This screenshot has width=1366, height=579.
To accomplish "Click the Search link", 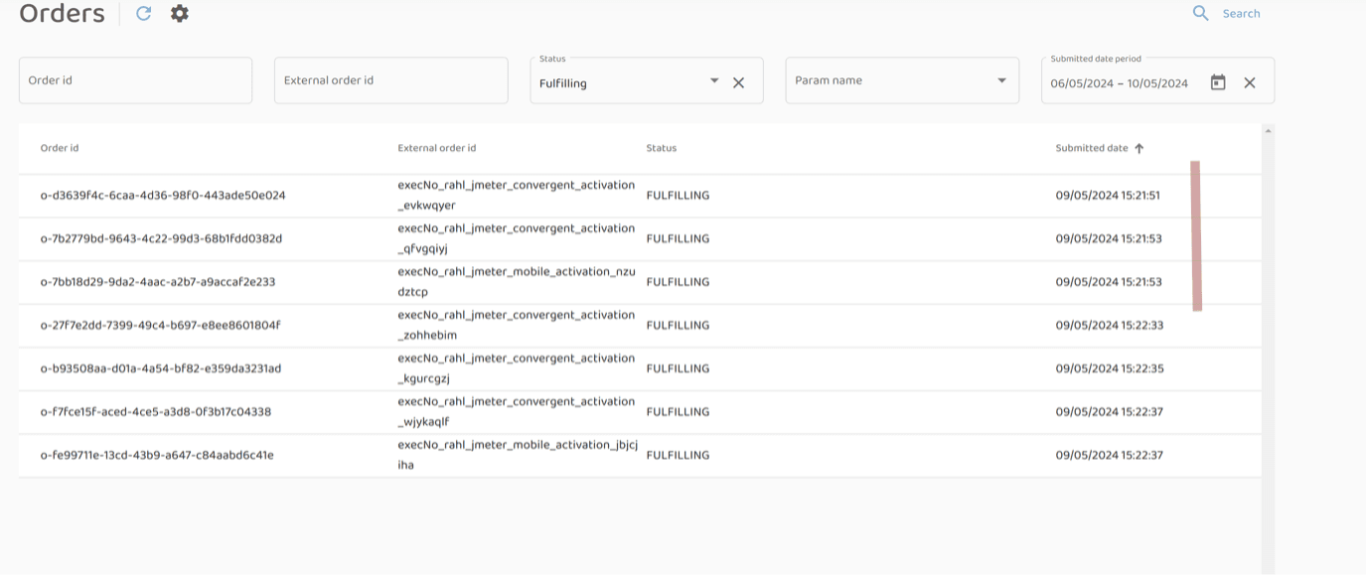I will click(1241, 14).
